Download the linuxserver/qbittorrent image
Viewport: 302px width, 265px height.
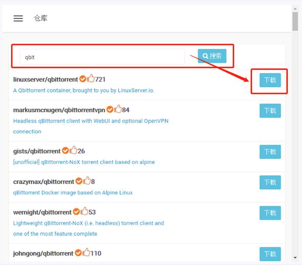point(270,80)
